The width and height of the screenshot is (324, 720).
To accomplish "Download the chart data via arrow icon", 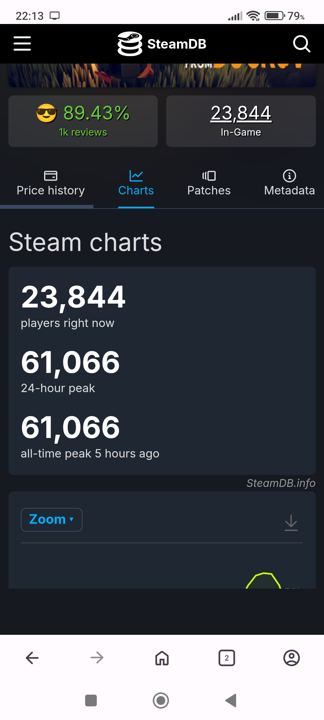I will click(x=291, y=523).
